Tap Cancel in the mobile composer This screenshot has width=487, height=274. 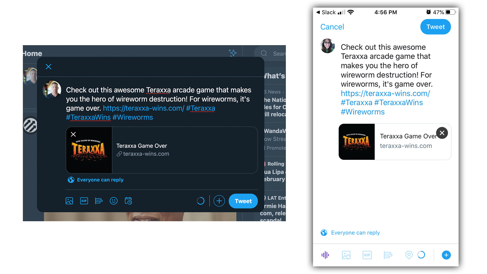(x=332, y=27)
